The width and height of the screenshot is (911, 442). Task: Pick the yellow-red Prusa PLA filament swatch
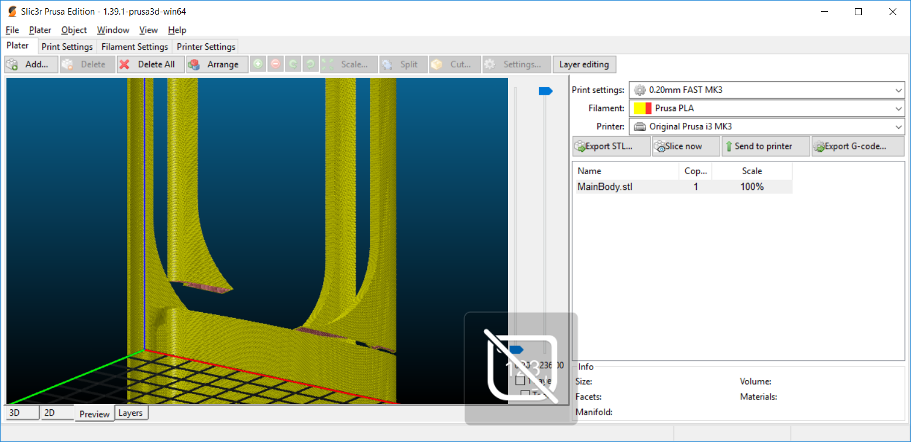pos(642,108)
